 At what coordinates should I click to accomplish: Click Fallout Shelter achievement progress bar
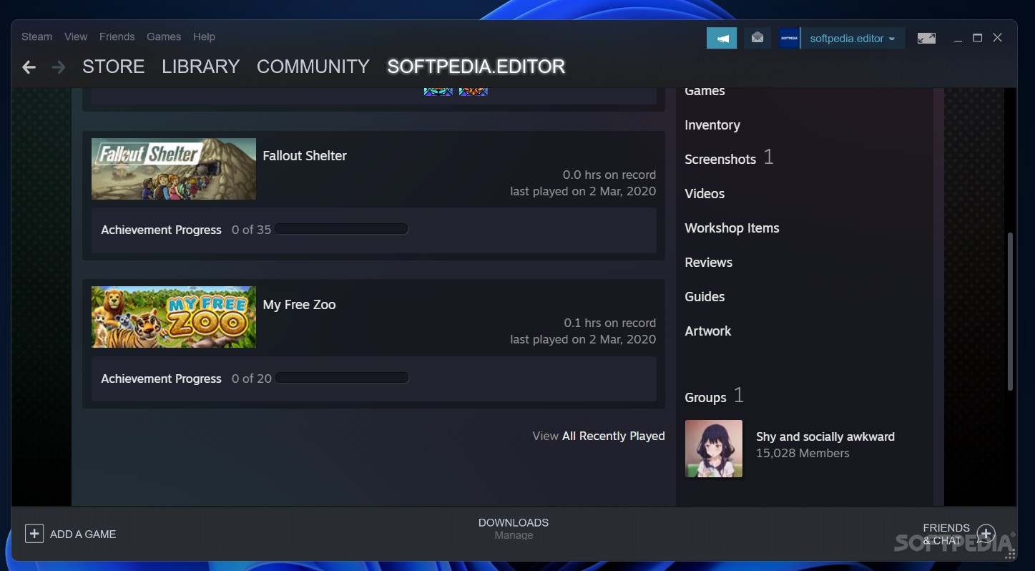341,229
